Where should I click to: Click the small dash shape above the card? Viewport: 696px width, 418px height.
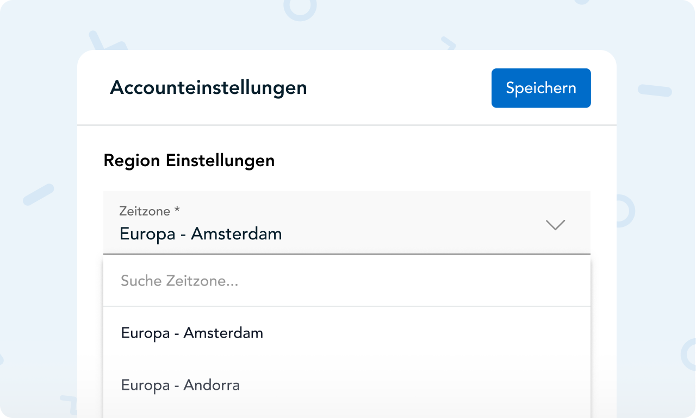tap(448, 42)
